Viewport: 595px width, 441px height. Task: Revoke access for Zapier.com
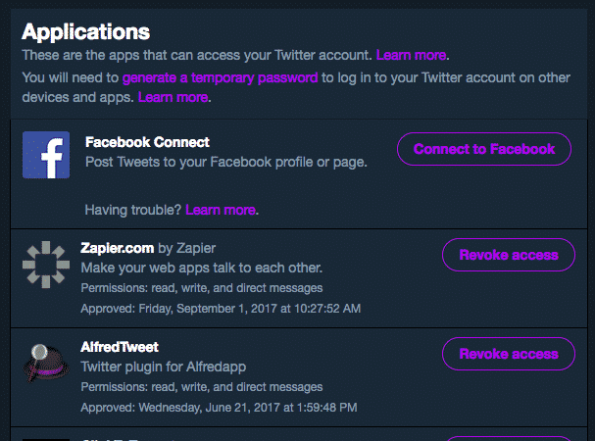click(509, 255)
